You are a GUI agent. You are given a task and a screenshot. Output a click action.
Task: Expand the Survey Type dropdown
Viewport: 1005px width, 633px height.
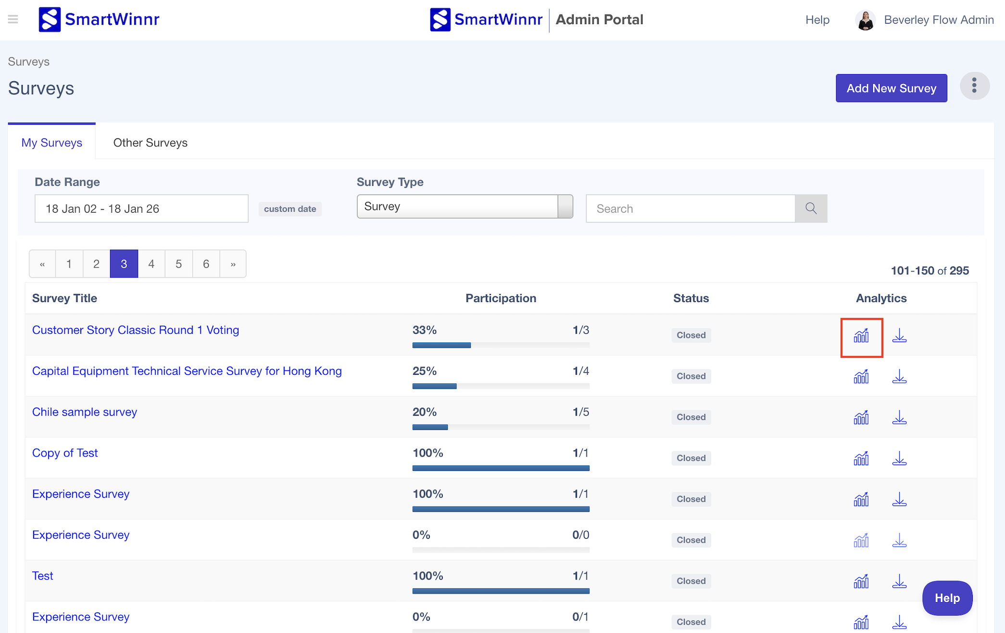click(465, 206)
